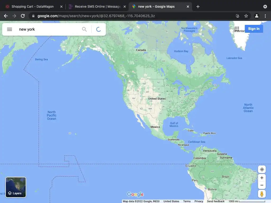
Task: Go forward in browser history
Action: pos(14,16)
